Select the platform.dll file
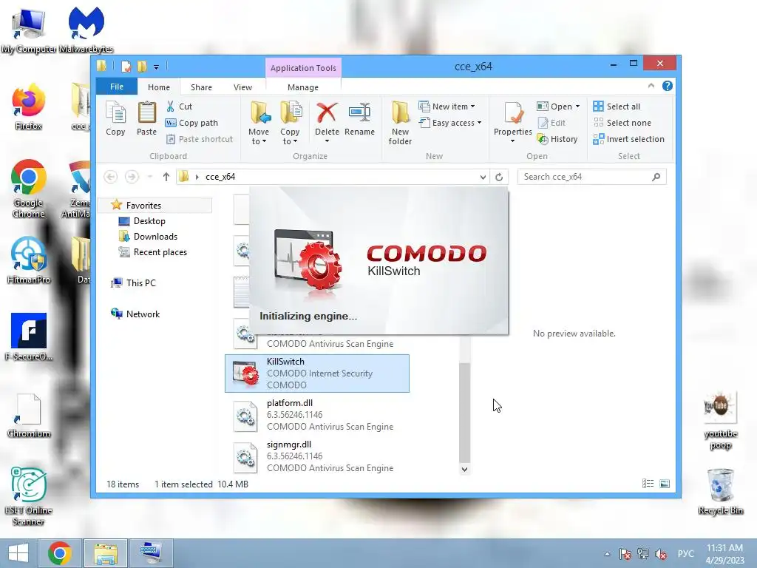 pyautogui.click(x=316, y=415)
